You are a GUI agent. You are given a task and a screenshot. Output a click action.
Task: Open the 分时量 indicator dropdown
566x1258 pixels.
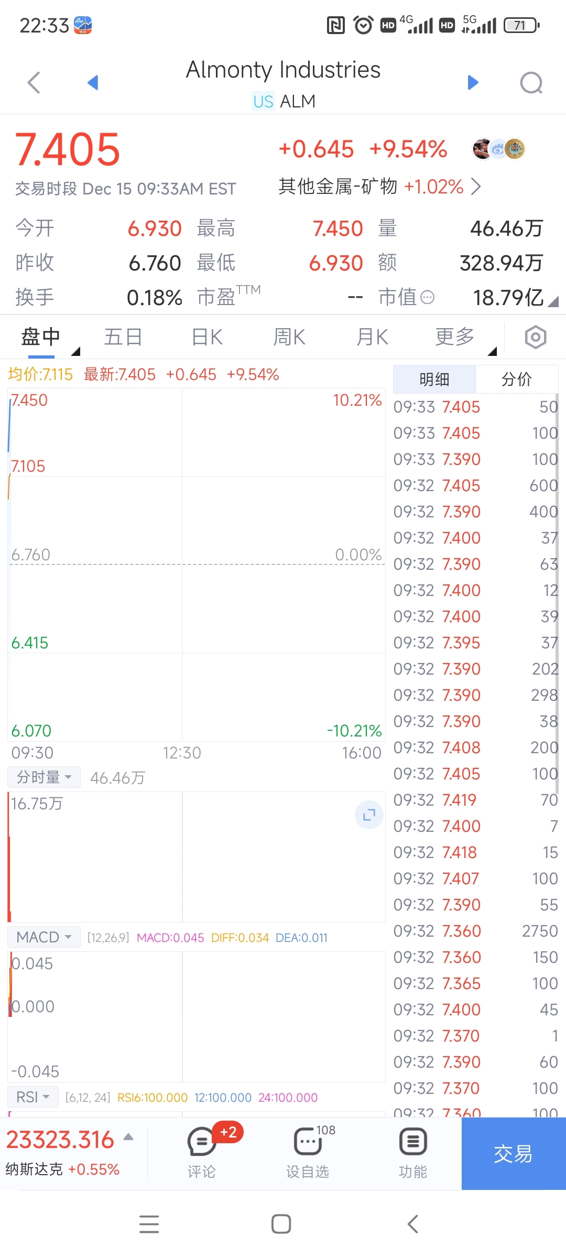tap(44, 777)
